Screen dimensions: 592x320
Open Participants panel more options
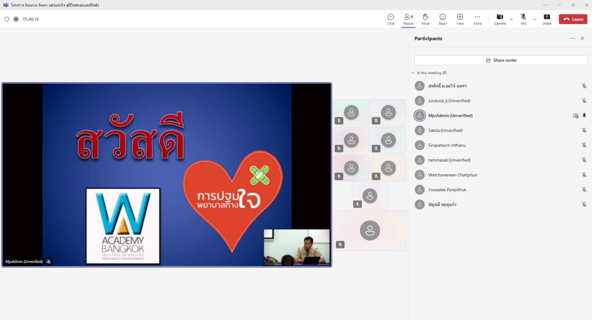coord(572,38)
